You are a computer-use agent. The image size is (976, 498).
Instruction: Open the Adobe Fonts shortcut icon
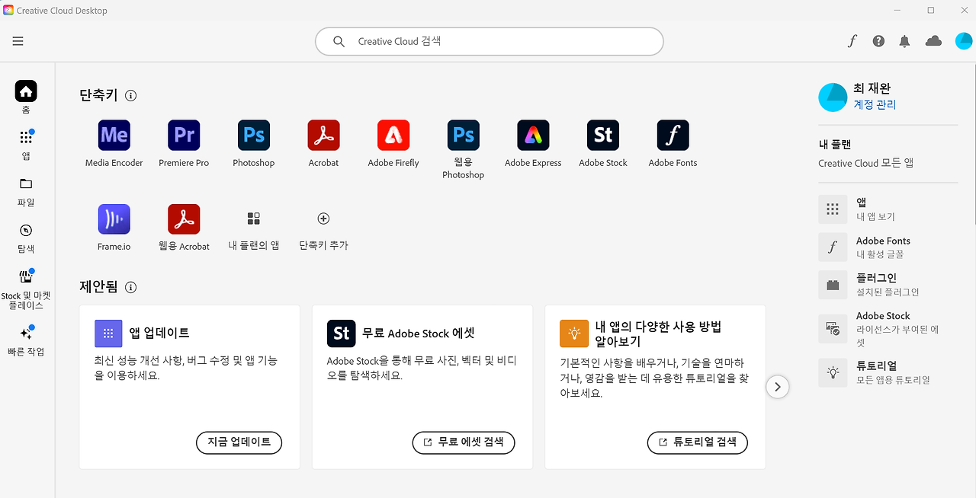(673, 136)
